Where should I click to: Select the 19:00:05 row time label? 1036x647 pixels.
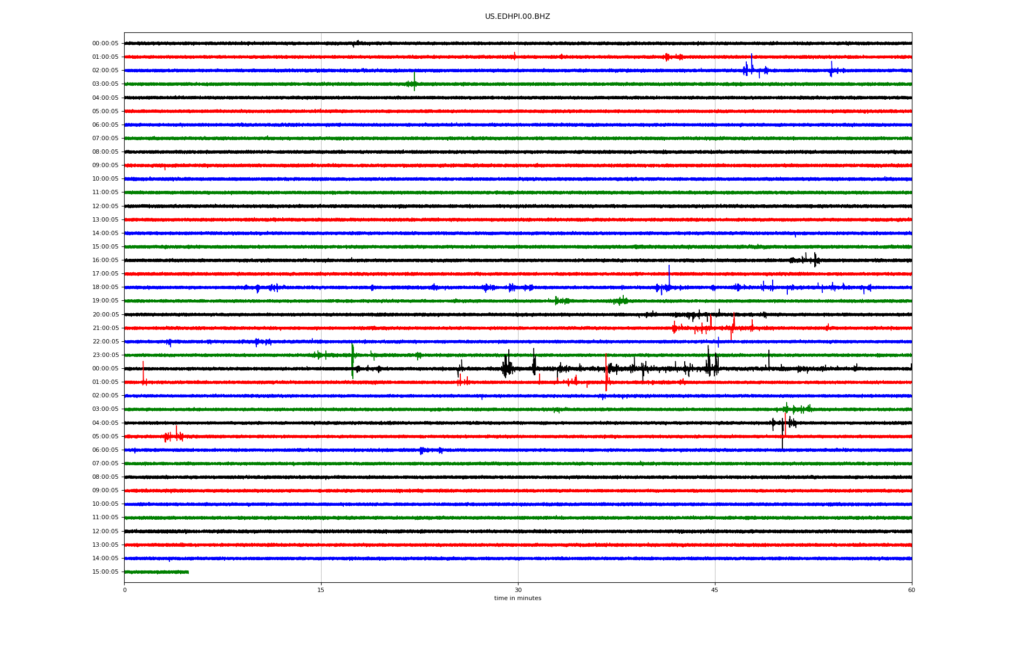coord(105,300)
